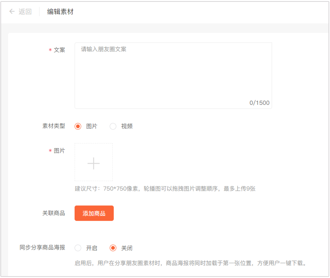Screen dimensions: 330x278
Task: Click the 素材类型 field label
Action: pyautogui.click(x=54, y=126)
